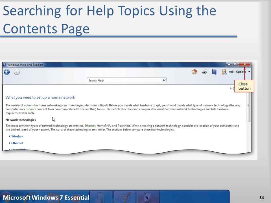The width and height of the screenshot is (271, 203).
Task: Go back with the blue Back arrow
Action: (x=7, y=72)
